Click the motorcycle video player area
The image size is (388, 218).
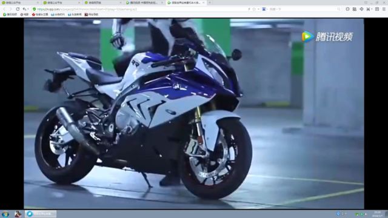click(194, 114)
